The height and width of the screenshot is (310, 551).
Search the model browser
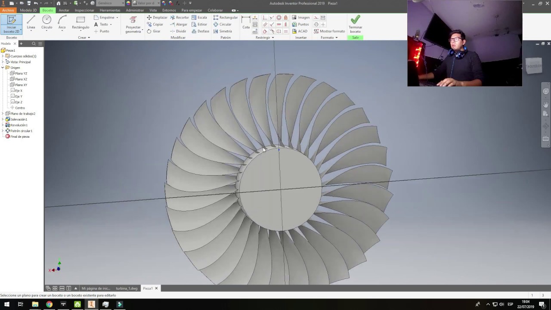click(x=34, y=43)
